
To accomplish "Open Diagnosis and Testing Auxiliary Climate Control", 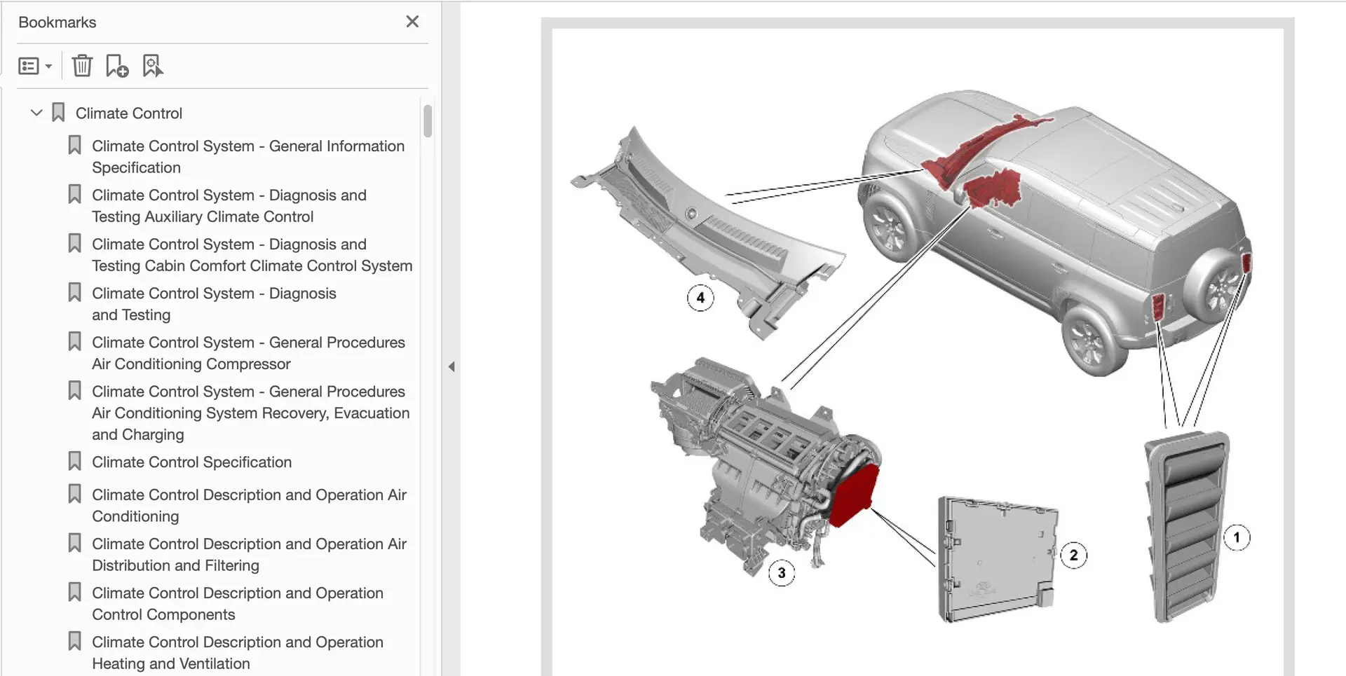I will click(x=229, y=205).
